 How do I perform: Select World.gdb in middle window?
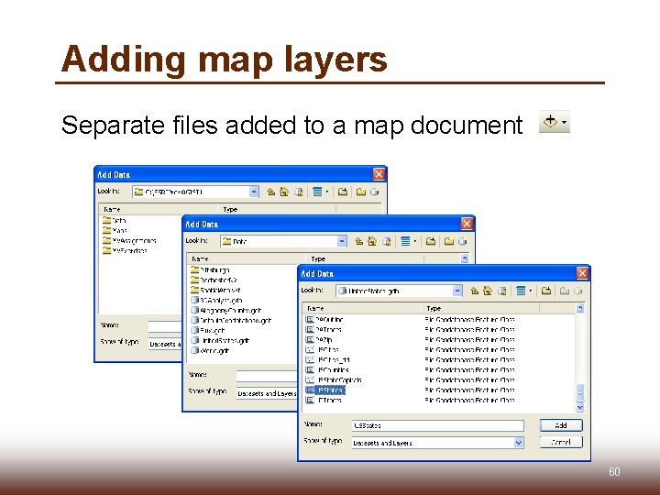point(210,350)
